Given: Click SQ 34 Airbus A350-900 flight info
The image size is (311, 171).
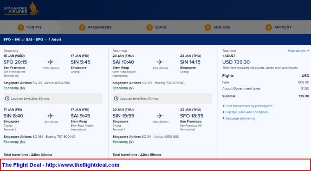Looking at the screenshot, I should (x=146, y=137).
